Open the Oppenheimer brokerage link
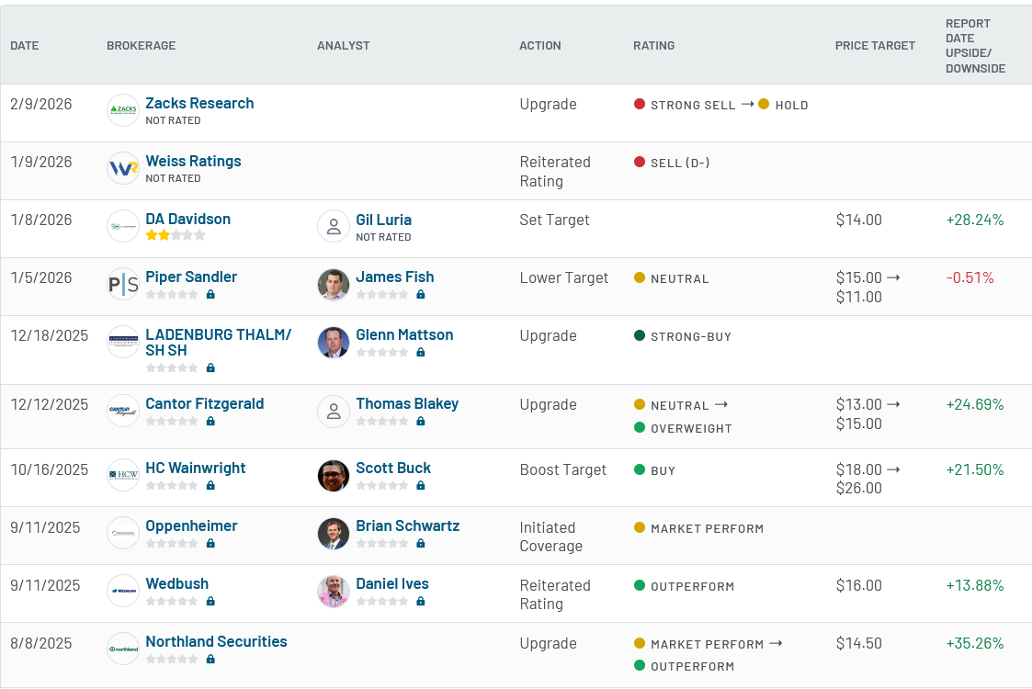 191,526
